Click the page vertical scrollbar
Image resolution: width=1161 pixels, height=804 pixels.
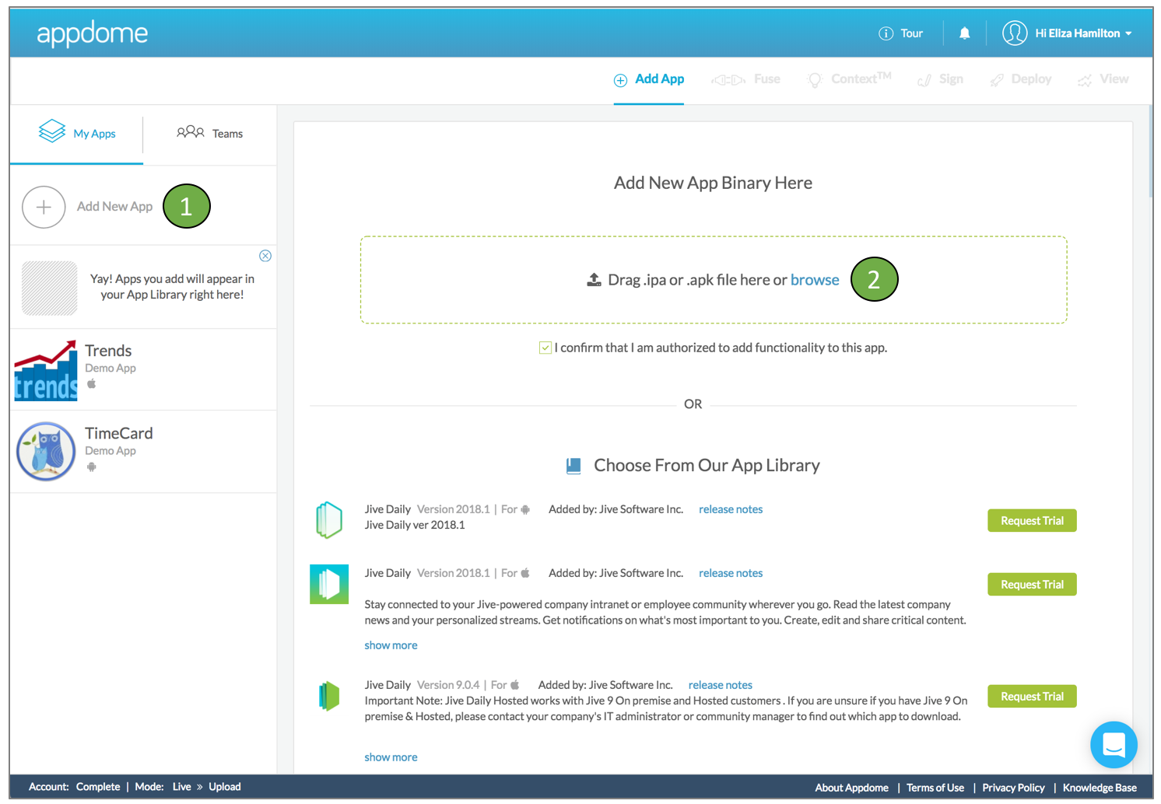pos(1151,152)
